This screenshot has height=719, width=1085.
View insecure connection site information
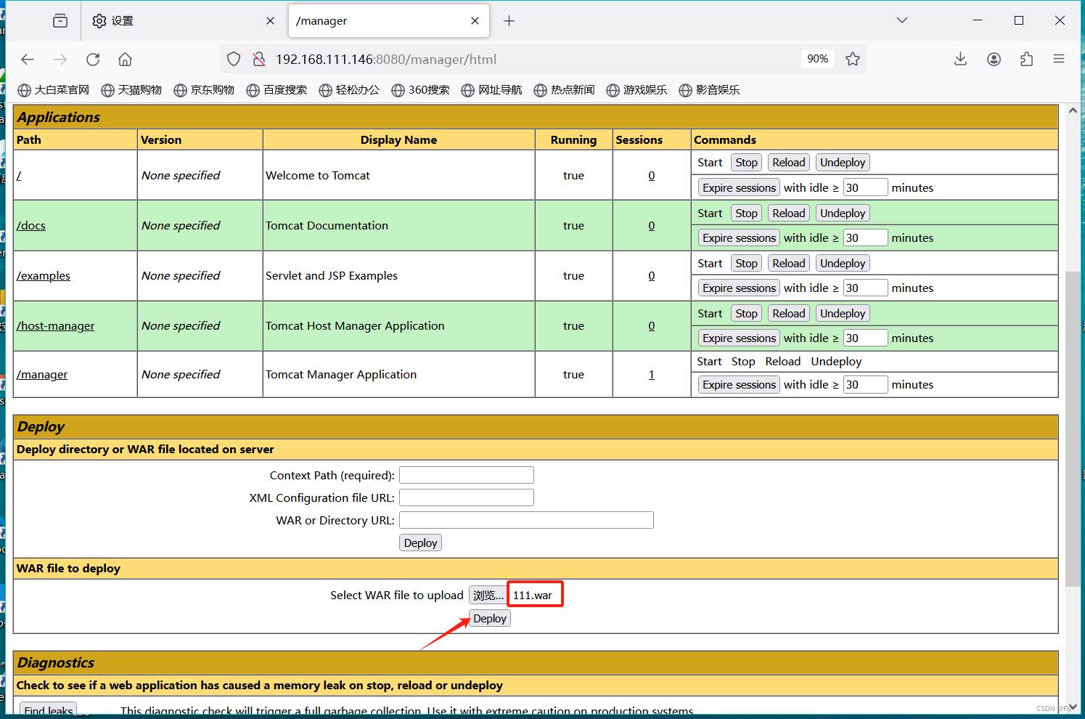258,60
